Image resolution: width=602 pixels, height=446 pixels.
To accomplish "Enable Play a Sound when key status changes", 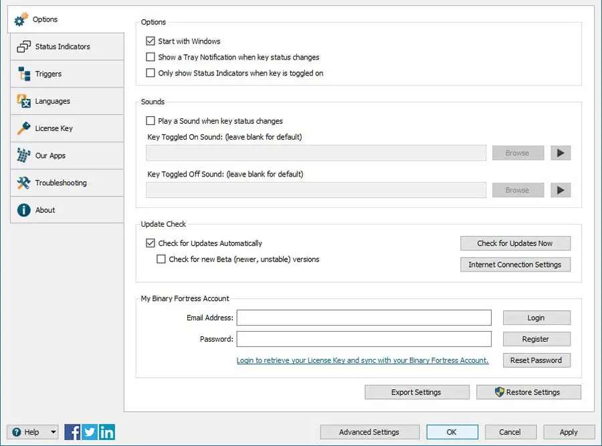I will (150, 121).
